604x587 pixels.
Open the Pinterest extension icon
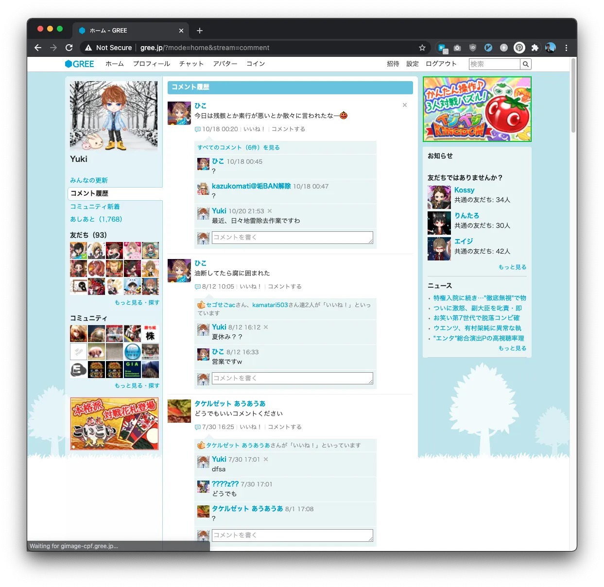[519, 48]
